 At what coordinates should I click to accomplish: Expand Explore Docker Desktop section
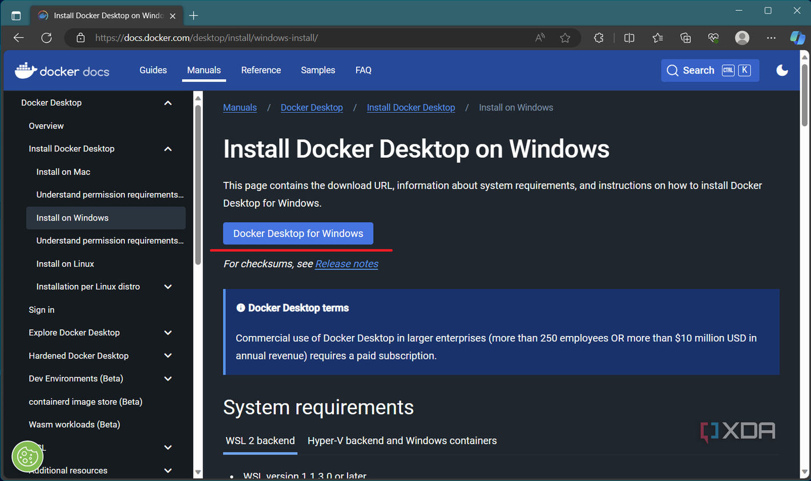[x=168, y=333]
